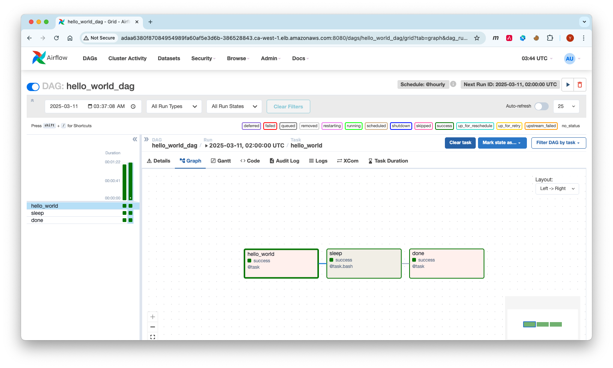Open Filter DAG by task dropdown

click(x=558, y=143)
